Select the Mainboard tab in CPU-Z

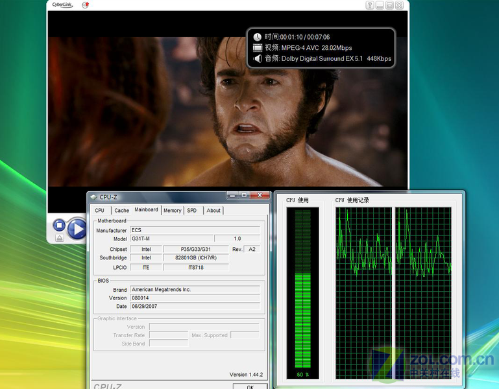(147, 209)
